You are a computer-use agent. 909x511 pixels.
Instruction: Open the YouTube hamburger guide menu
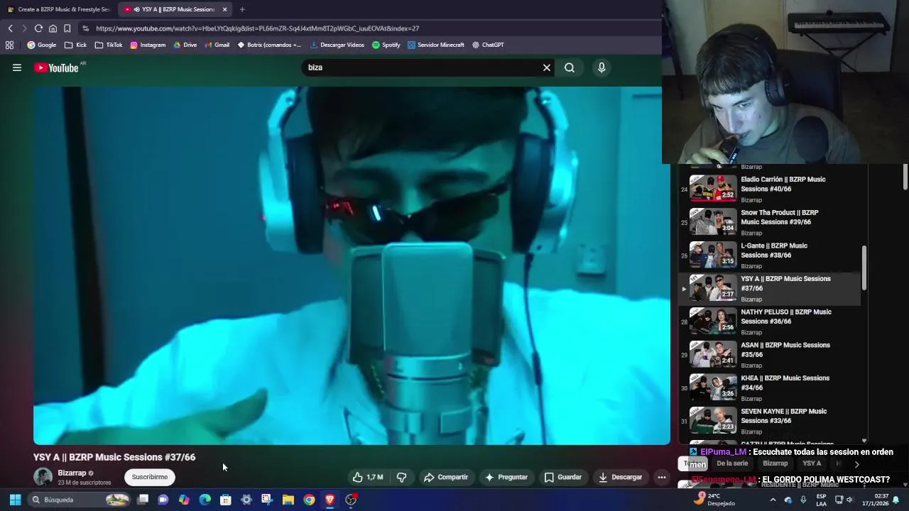click(17, 67)
